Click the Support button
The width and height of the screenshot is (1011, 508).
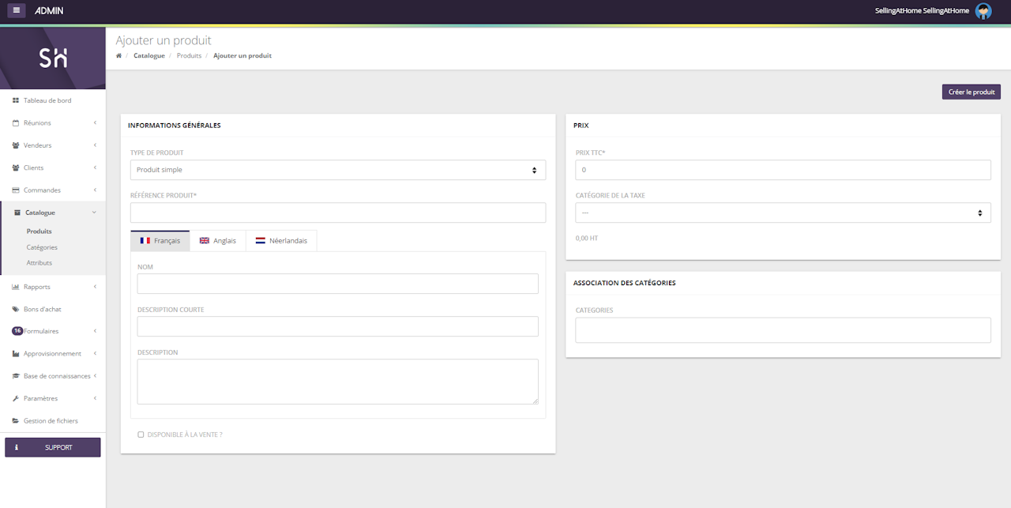(x=53, y=447)
